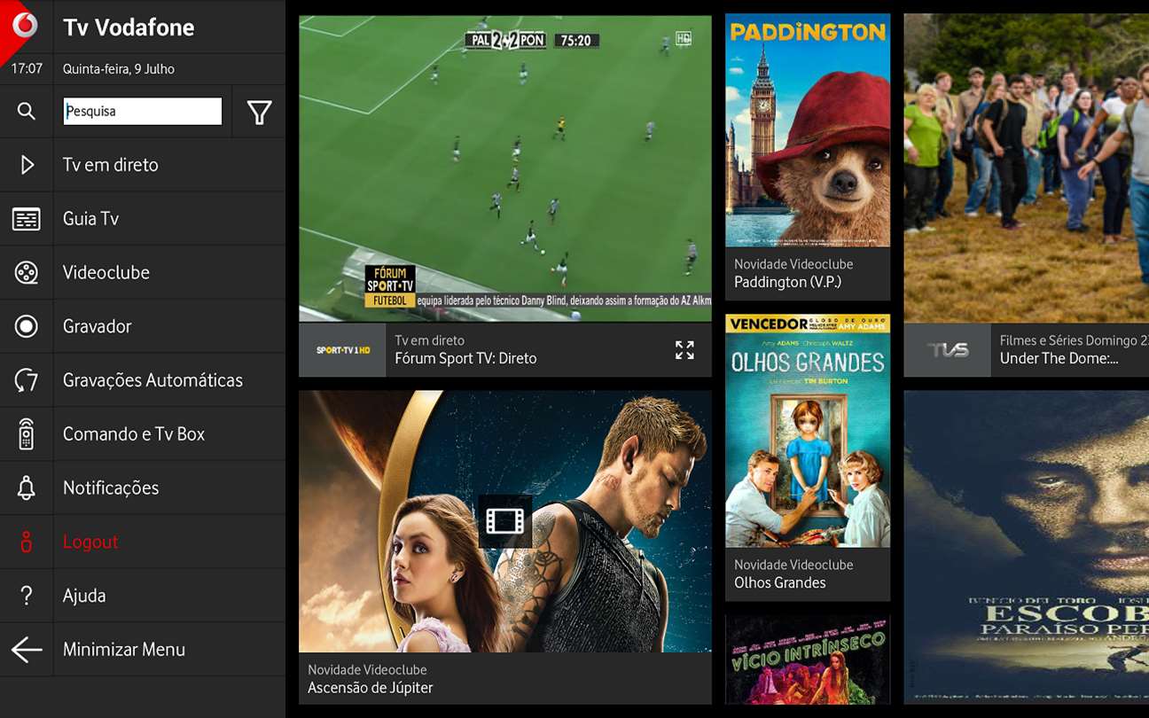Open the Vício Intrínseco poster

pos(808,660)
